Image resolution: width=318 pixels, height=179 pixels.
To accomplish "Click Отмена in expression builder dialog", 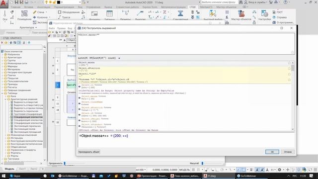I will pos(288,152).
